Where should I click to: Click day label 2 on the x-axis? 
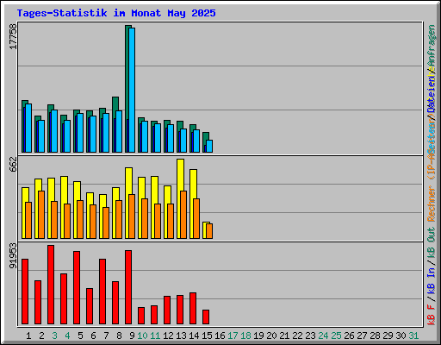(41, 336)
